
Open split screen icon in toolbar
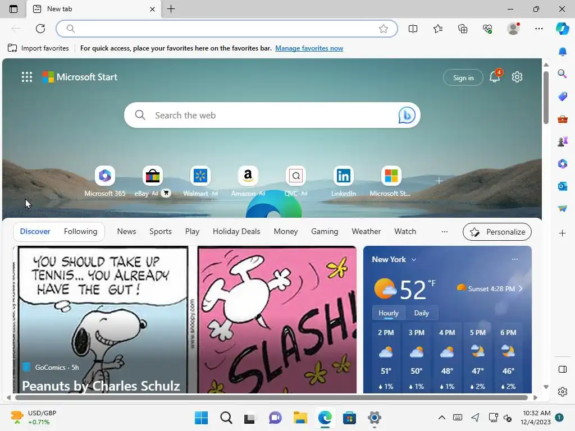click(413, 29)
